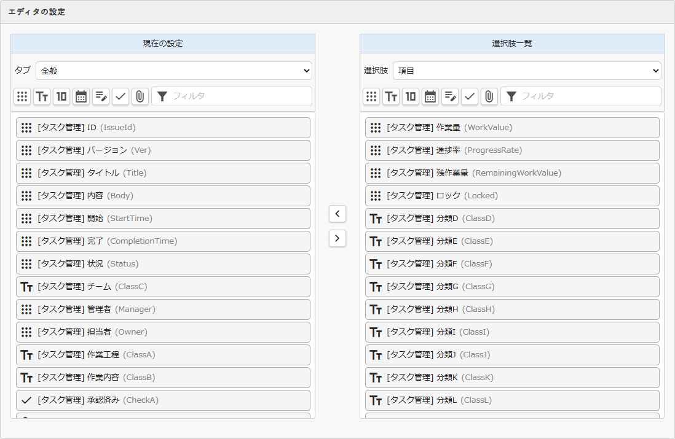This screenshot has width=675, height=439.
Task: Select the 作業工程 (ClassA) item
Action: (163, 355)
